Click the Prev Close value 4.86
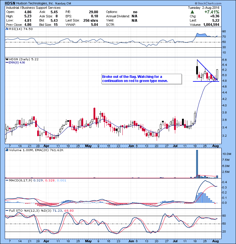Screen dimensions: 236x244 28,25
